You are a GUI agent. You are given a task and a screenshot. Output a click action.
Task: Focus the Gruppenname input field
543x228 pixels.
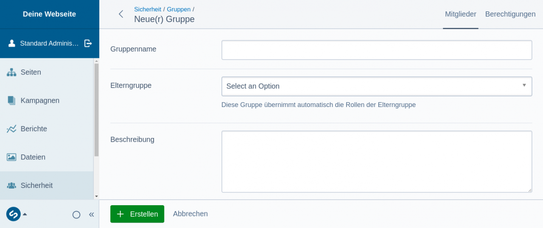pos(377,50)
